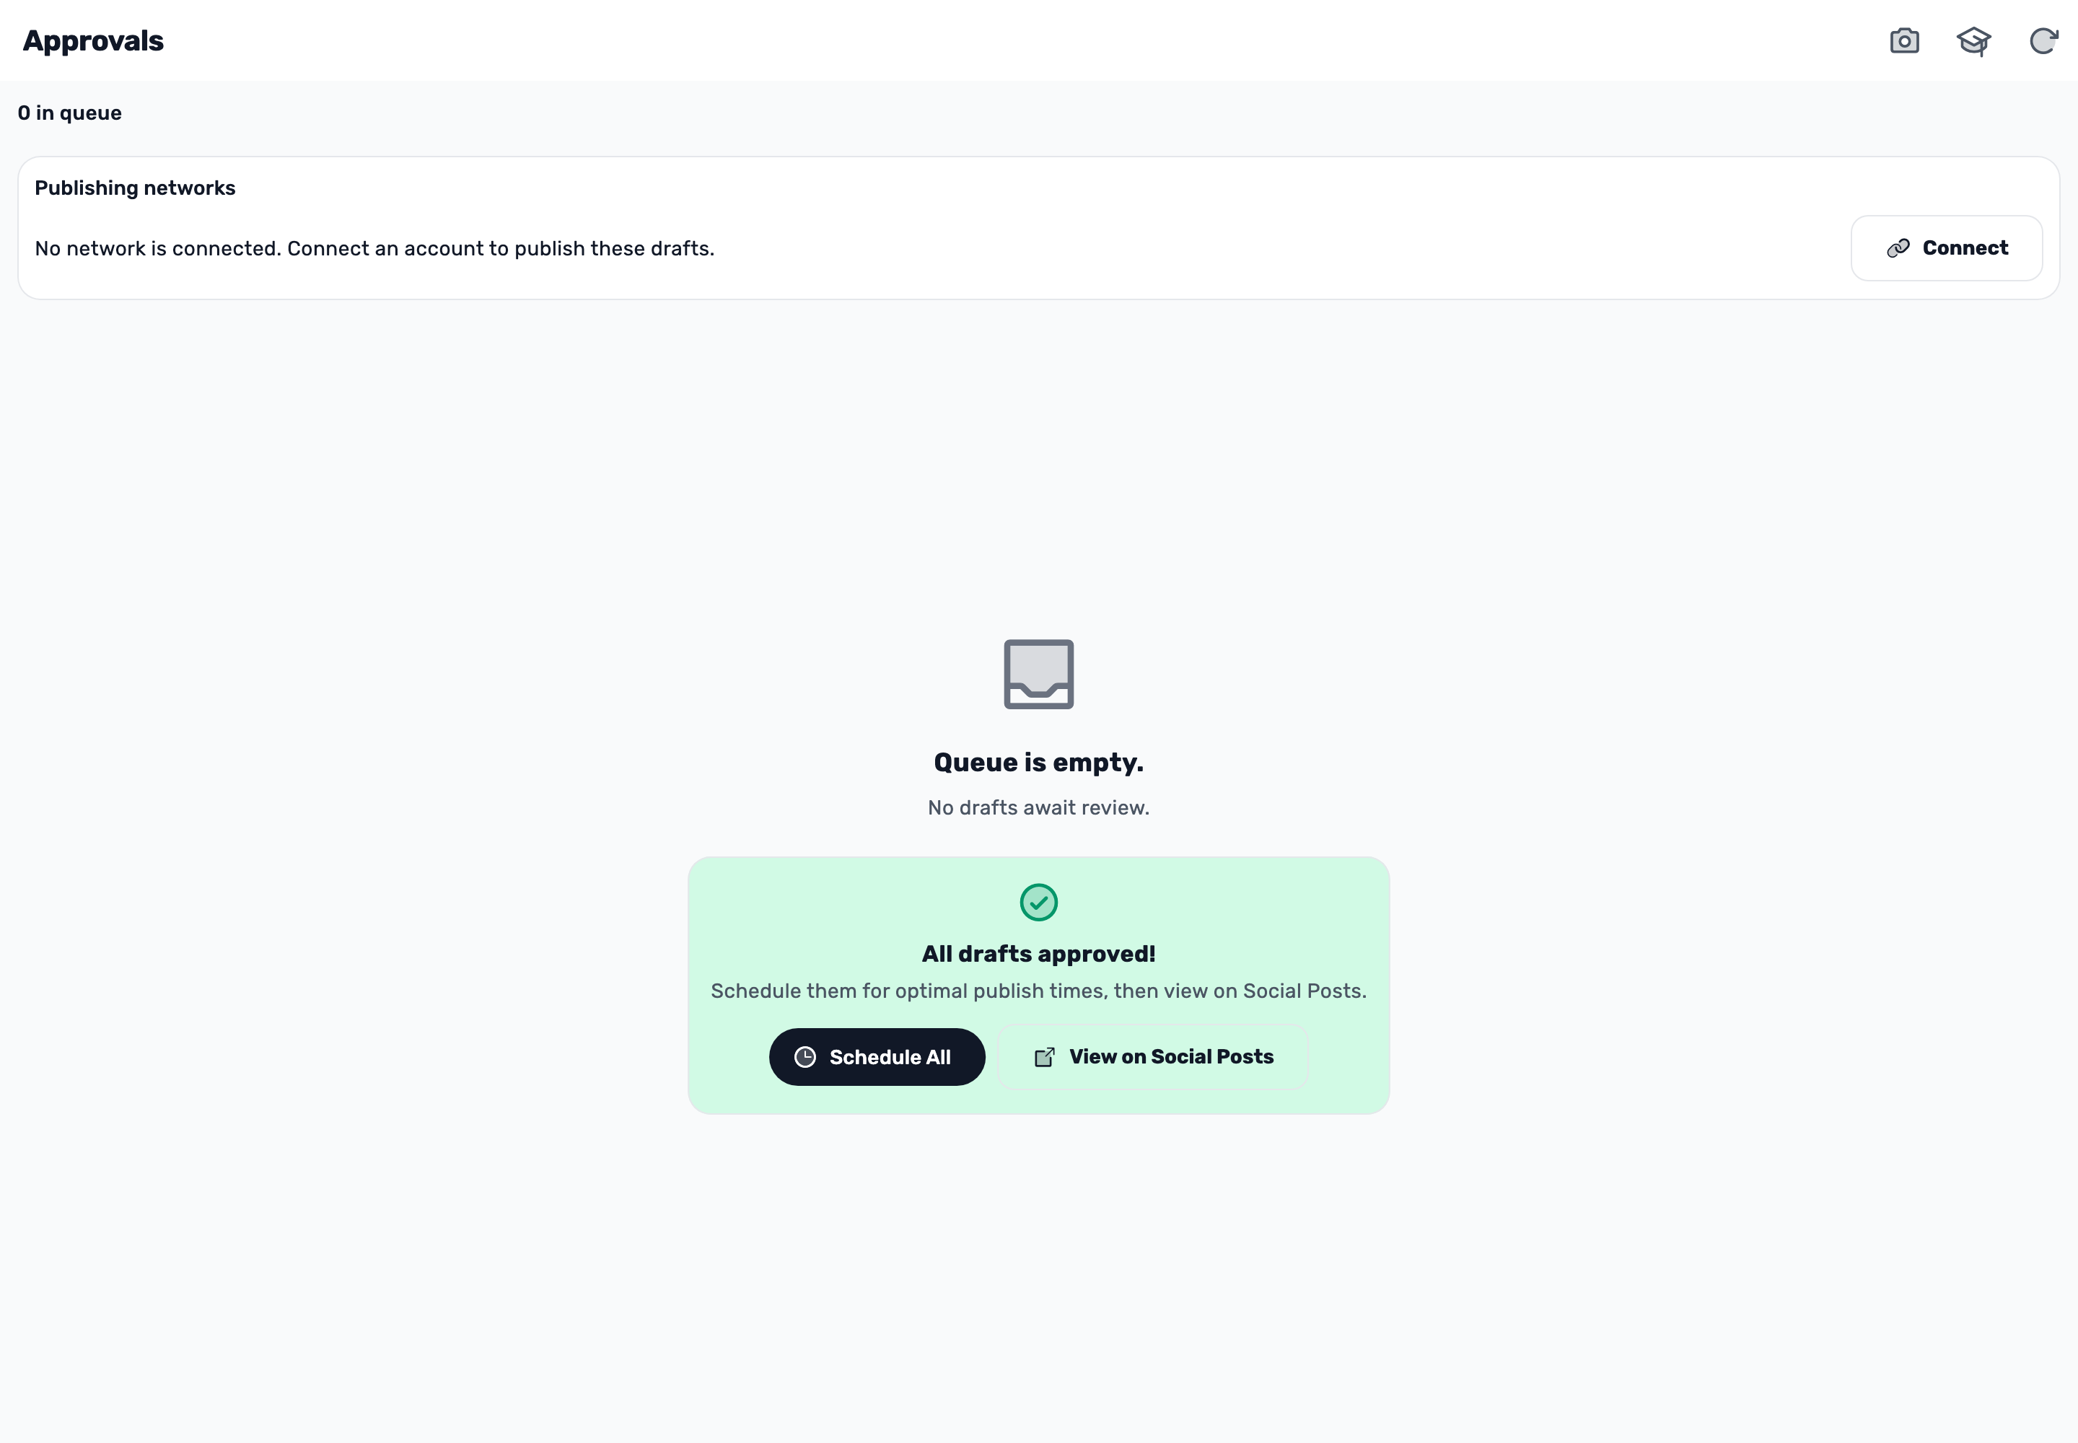Click "No drafts await review." text
This screenshot has width=2078, height=1443.
[1038, 807]
